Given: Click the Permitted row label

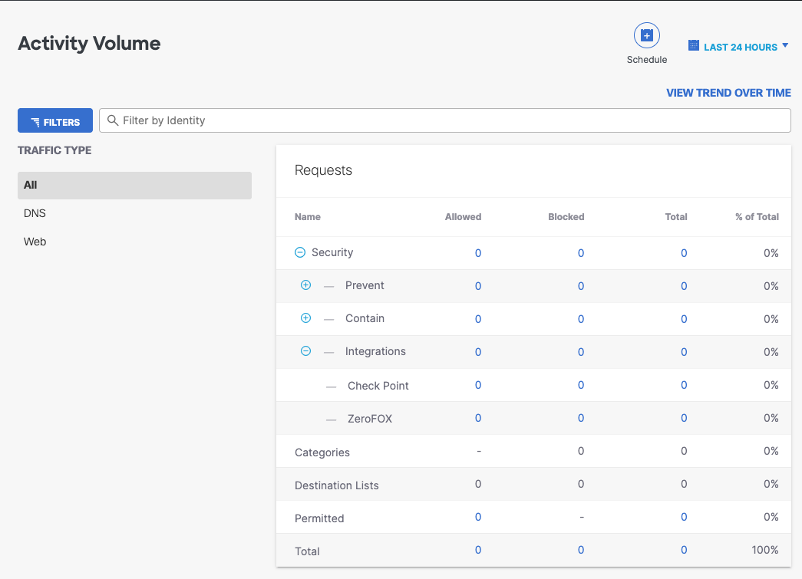Looking at the screenshot, I should click(x=319, y=518).
